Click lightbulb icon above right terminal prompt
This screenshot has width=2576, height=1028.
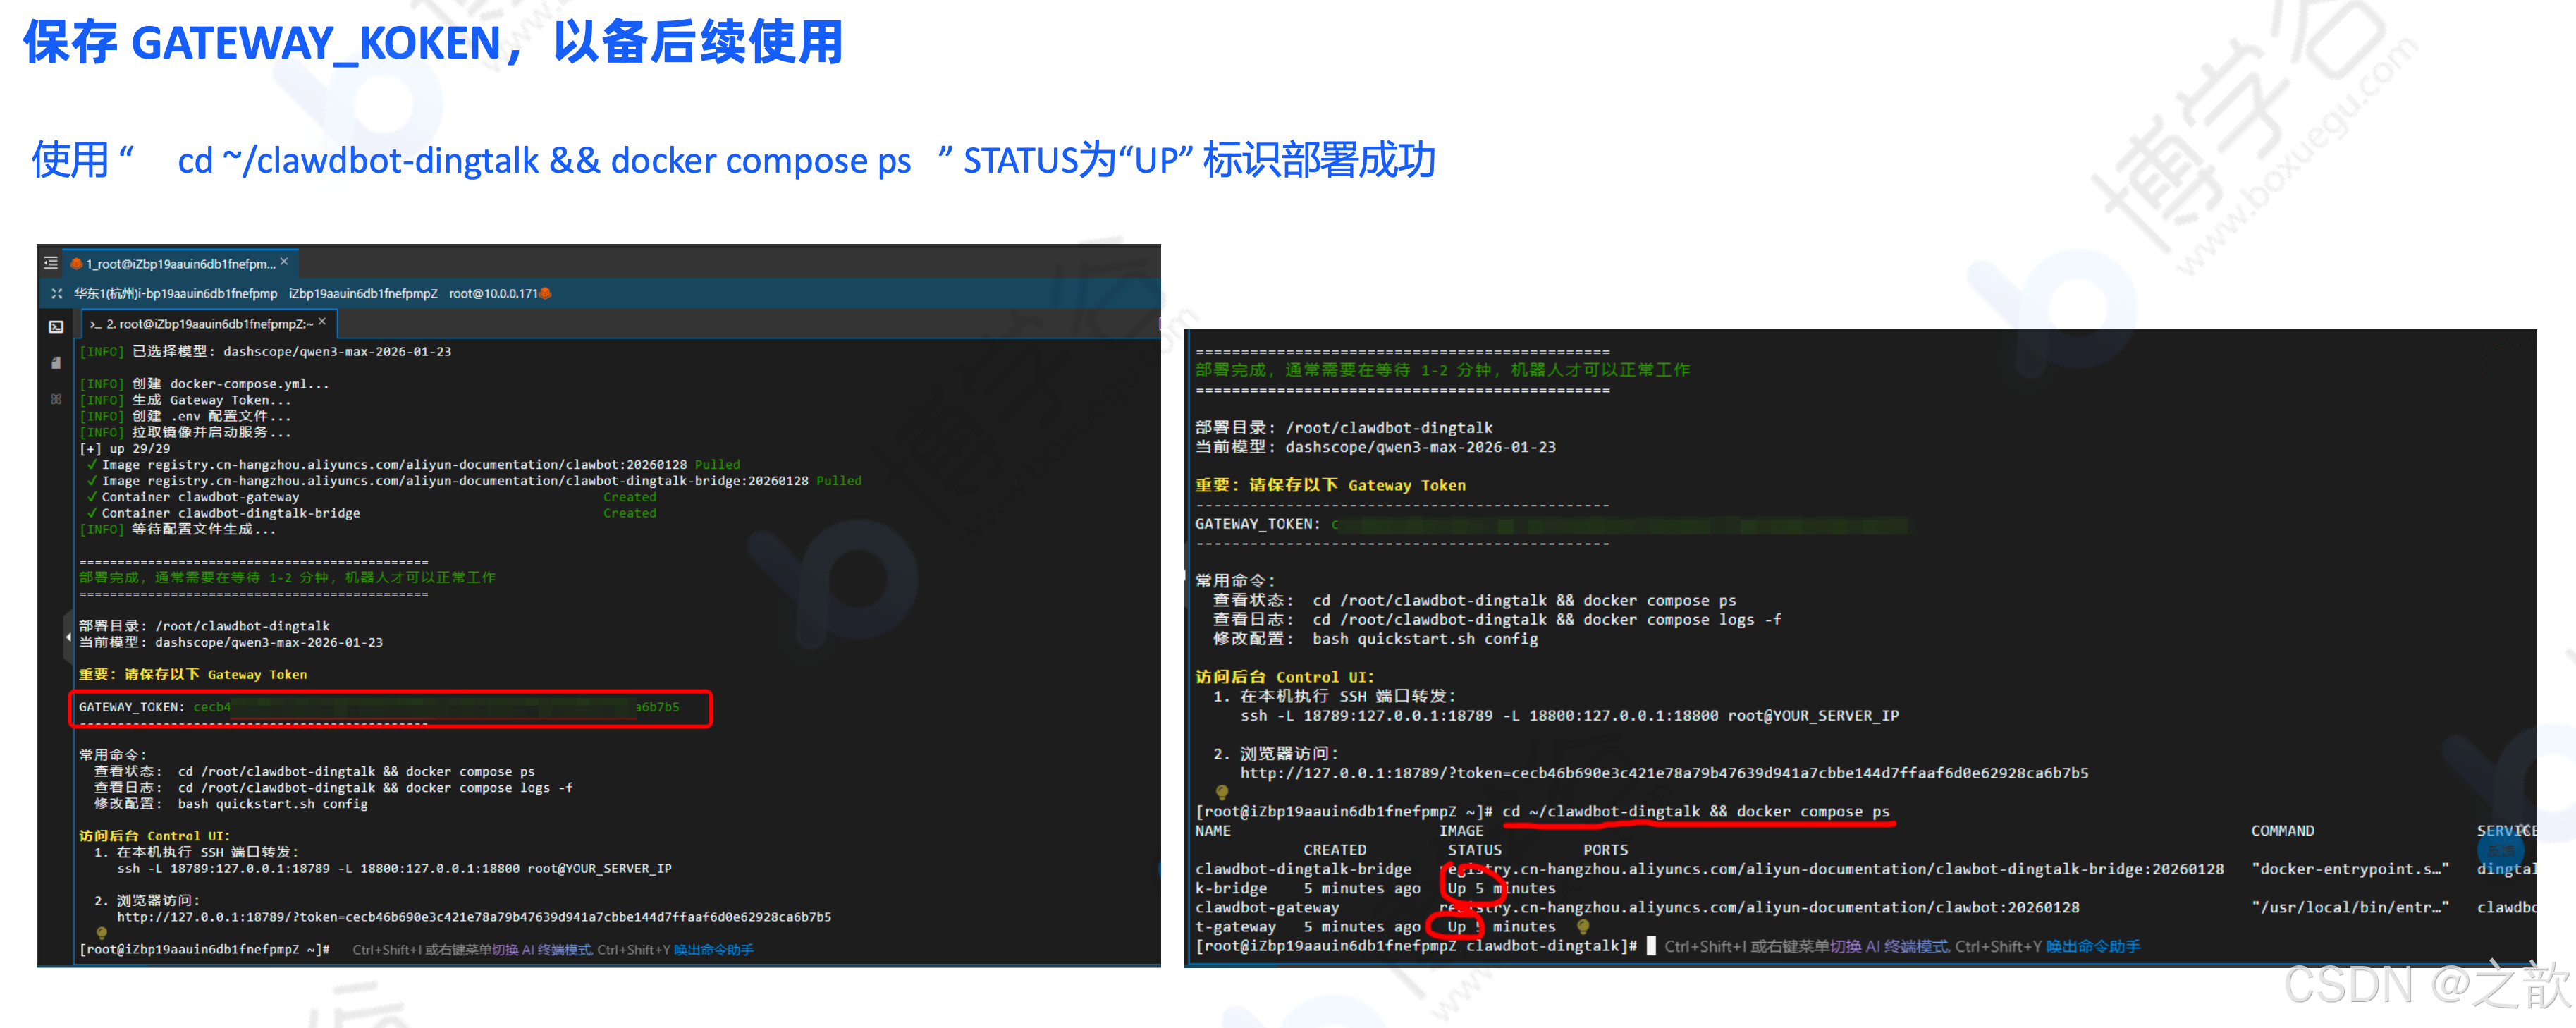1221,792
